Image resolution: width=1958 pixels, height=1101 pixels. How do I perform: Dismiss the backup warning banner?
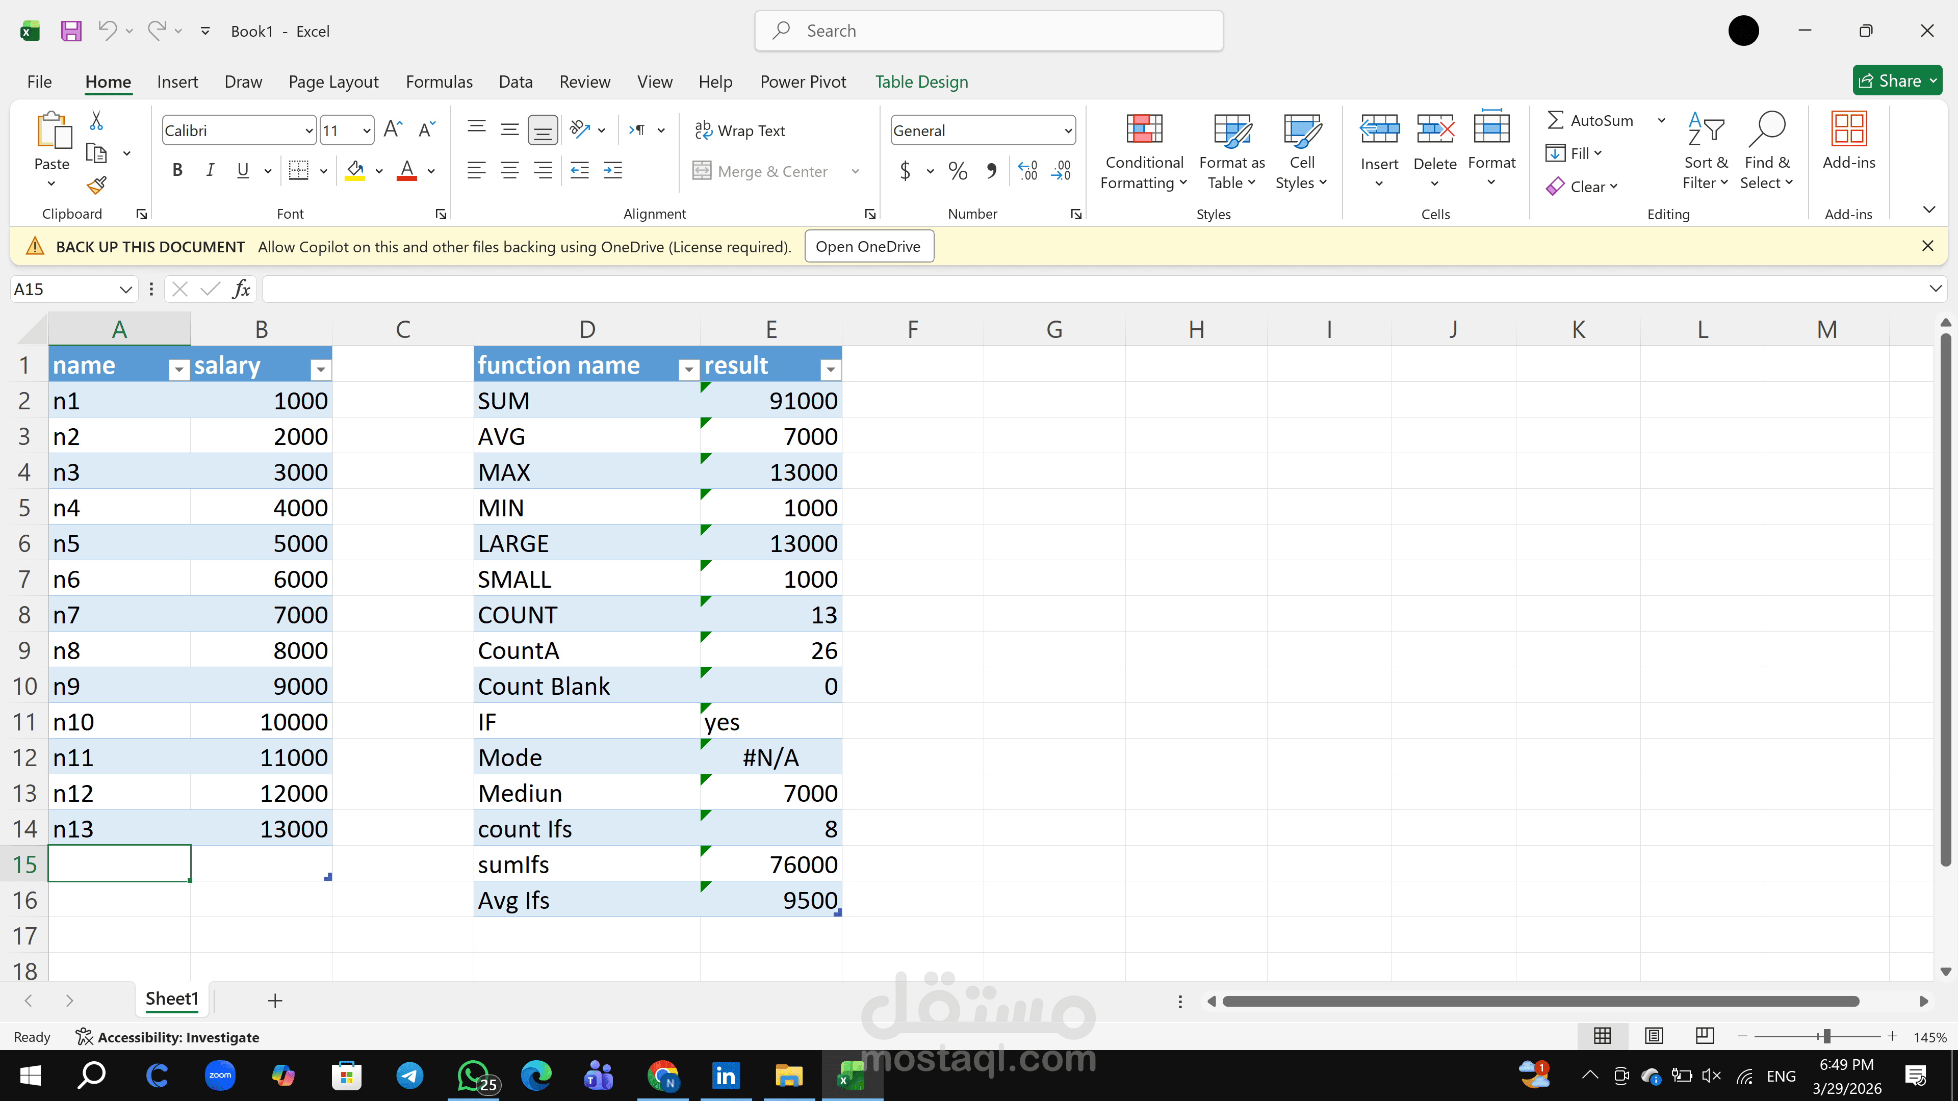click(1927, 245)
